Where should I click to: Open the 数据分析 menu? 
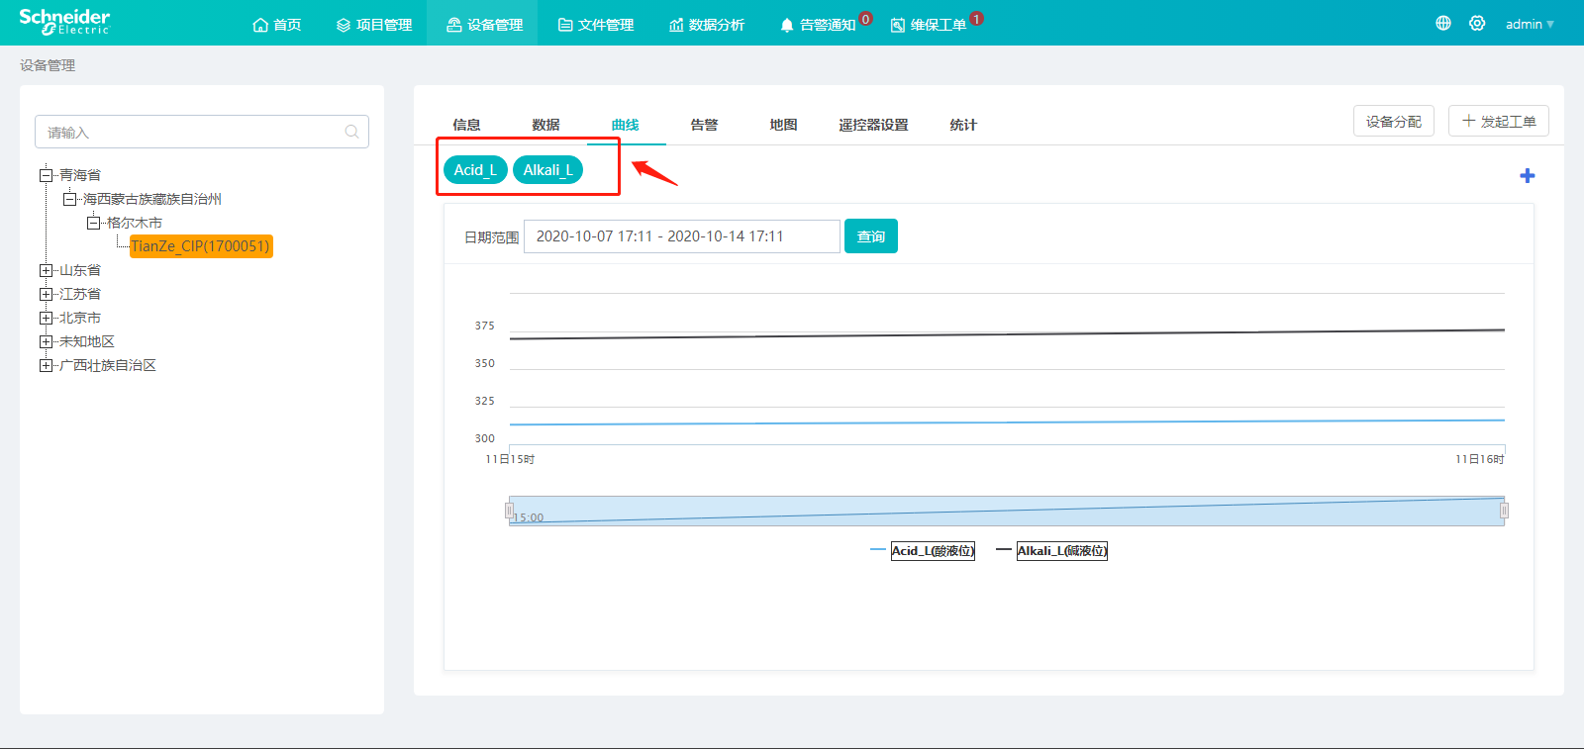pyautogui.click(x=707, y=25)
